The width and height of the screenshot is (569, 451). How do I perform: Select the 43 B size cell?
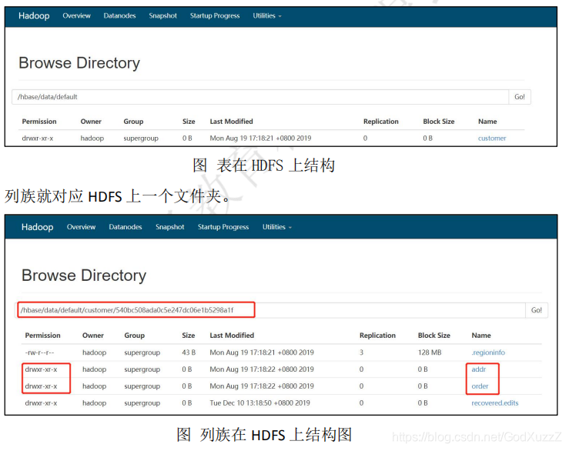pos(189,352)
